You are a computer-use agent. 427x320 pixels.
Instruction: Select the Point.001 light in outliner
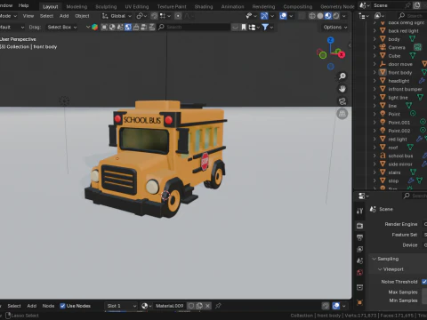pyautogui.click(x=399, y=123)
